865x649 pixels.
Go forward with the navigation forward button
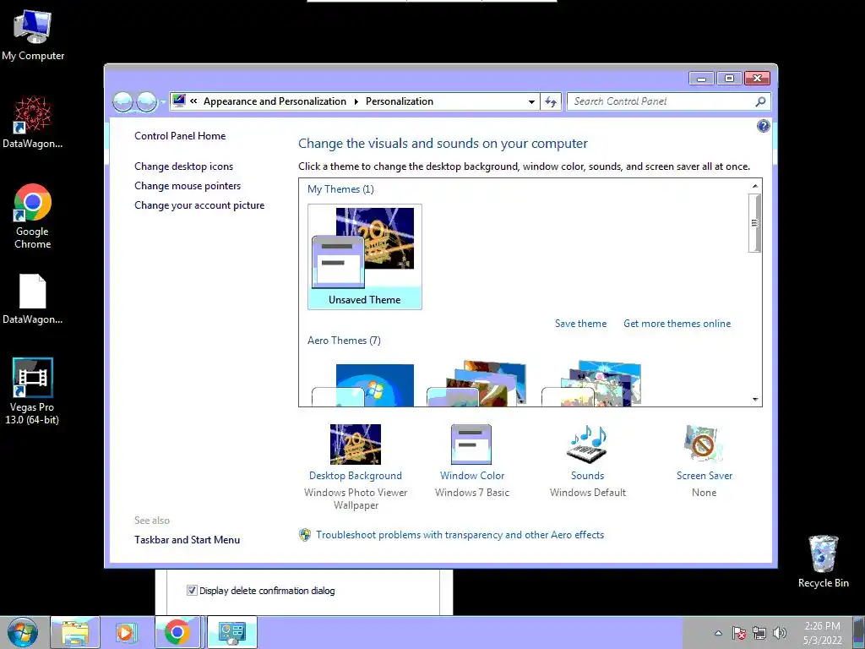click(146, 101)
